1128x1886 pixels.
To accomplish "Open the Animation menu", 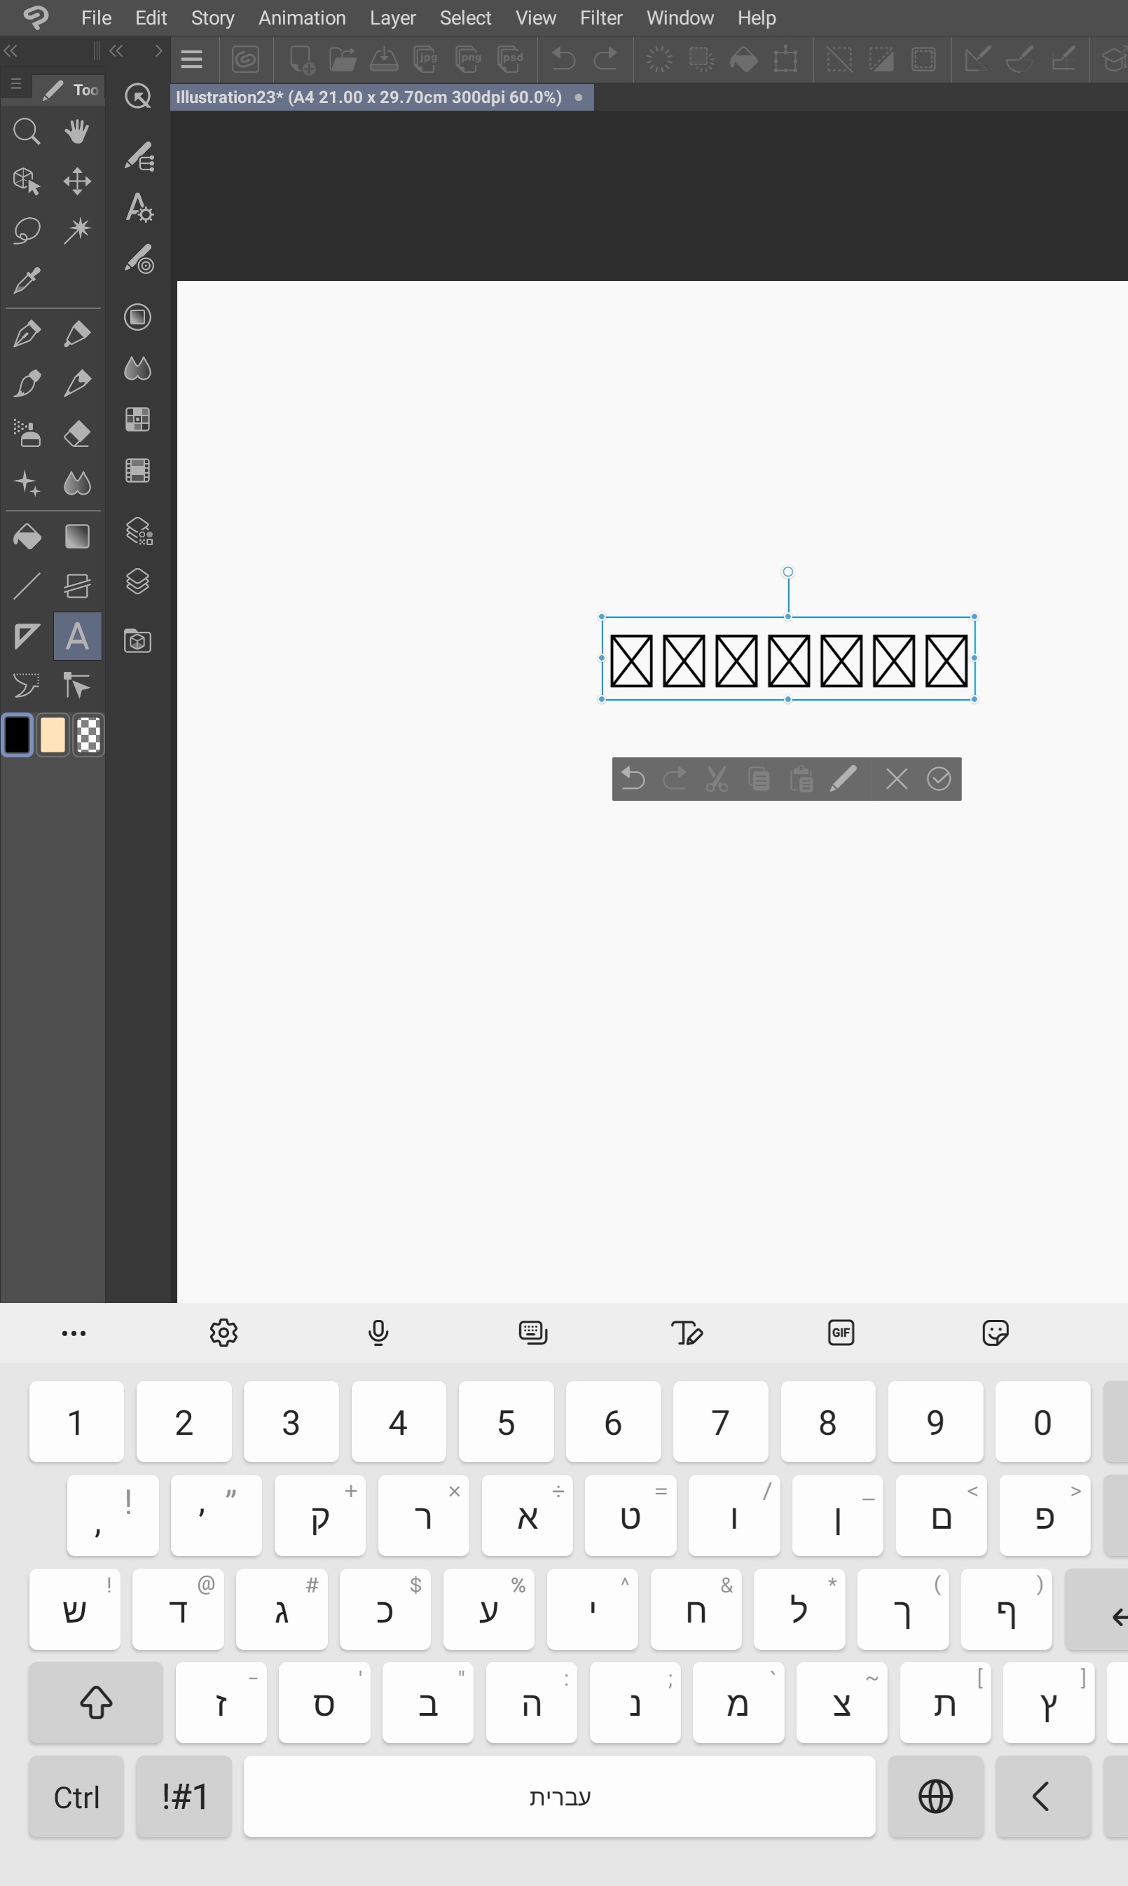I will coord(302,18).
